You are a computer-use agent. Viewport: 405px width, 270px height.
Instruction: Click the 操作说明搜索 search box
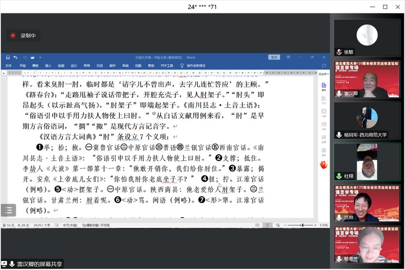click(196, 66)
